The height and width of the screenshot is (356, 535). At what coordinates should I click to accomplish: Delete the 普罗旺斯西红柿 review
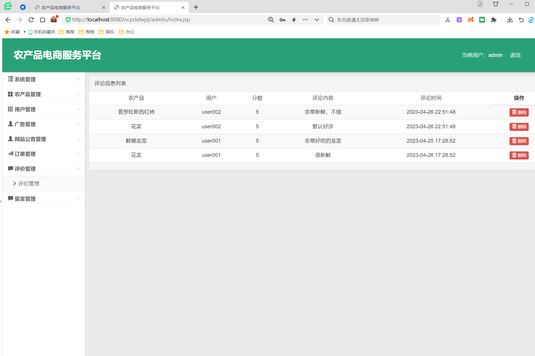coord(519,112)
